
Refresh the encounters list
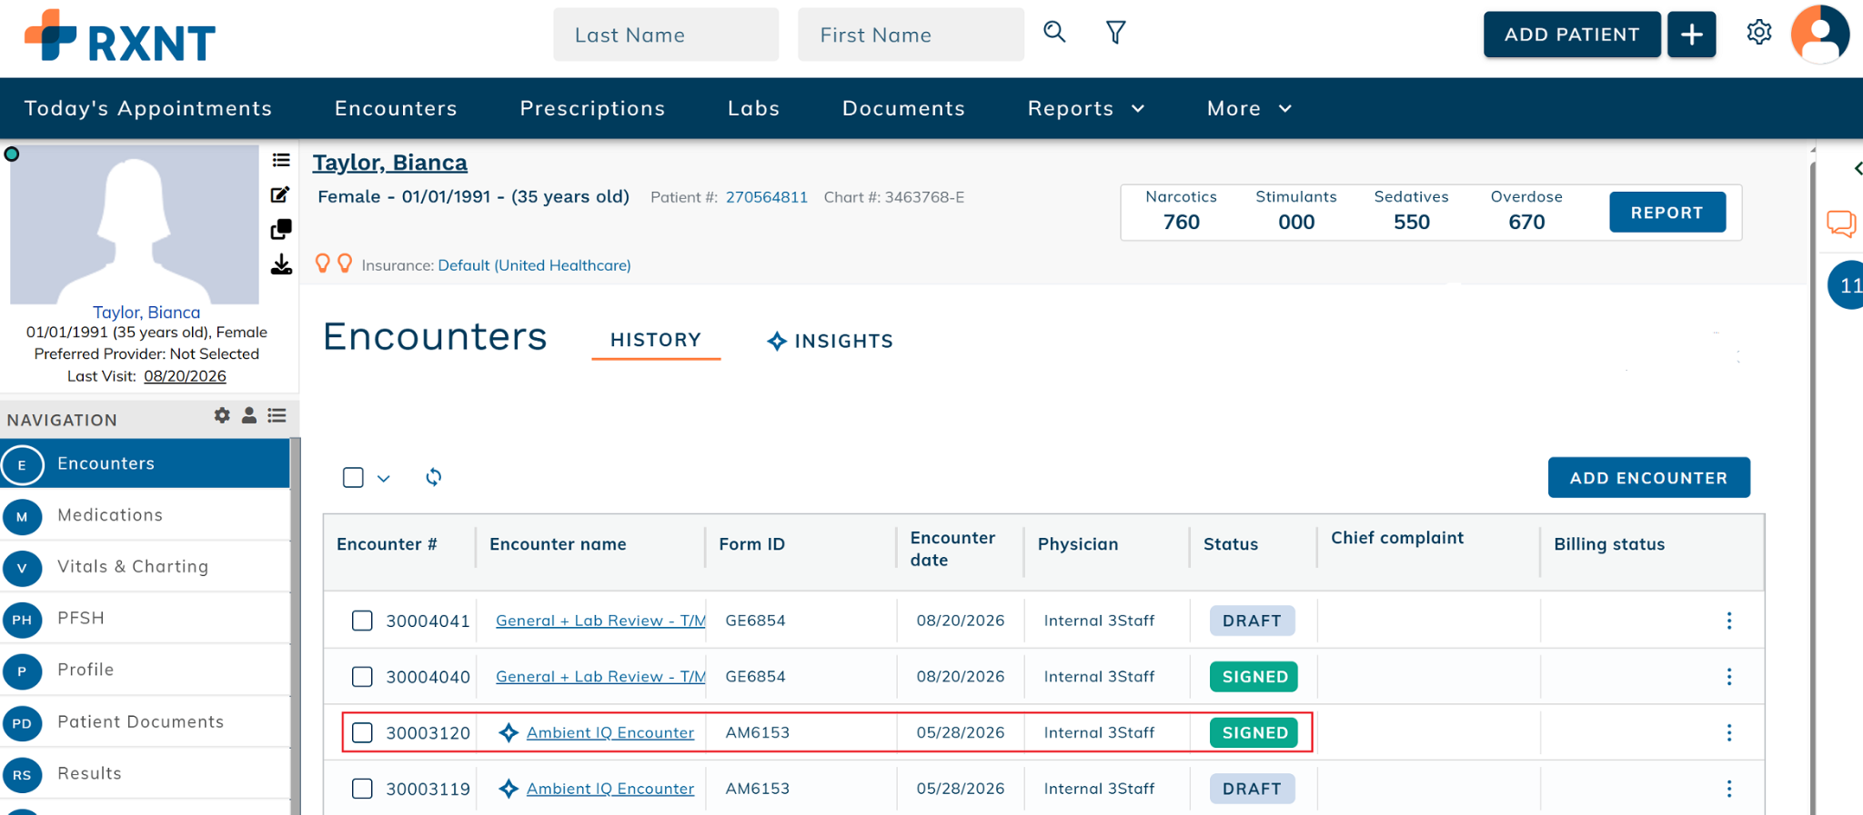434,477
